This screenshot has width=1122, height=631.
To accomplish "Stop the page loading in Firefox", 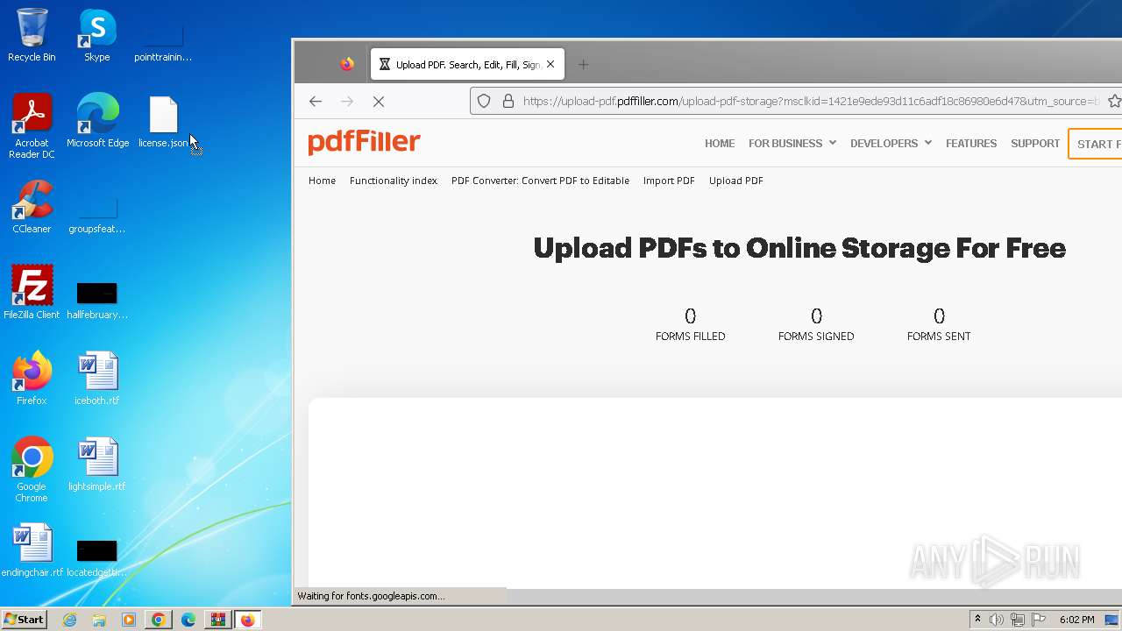I will (x=379, y=102).
